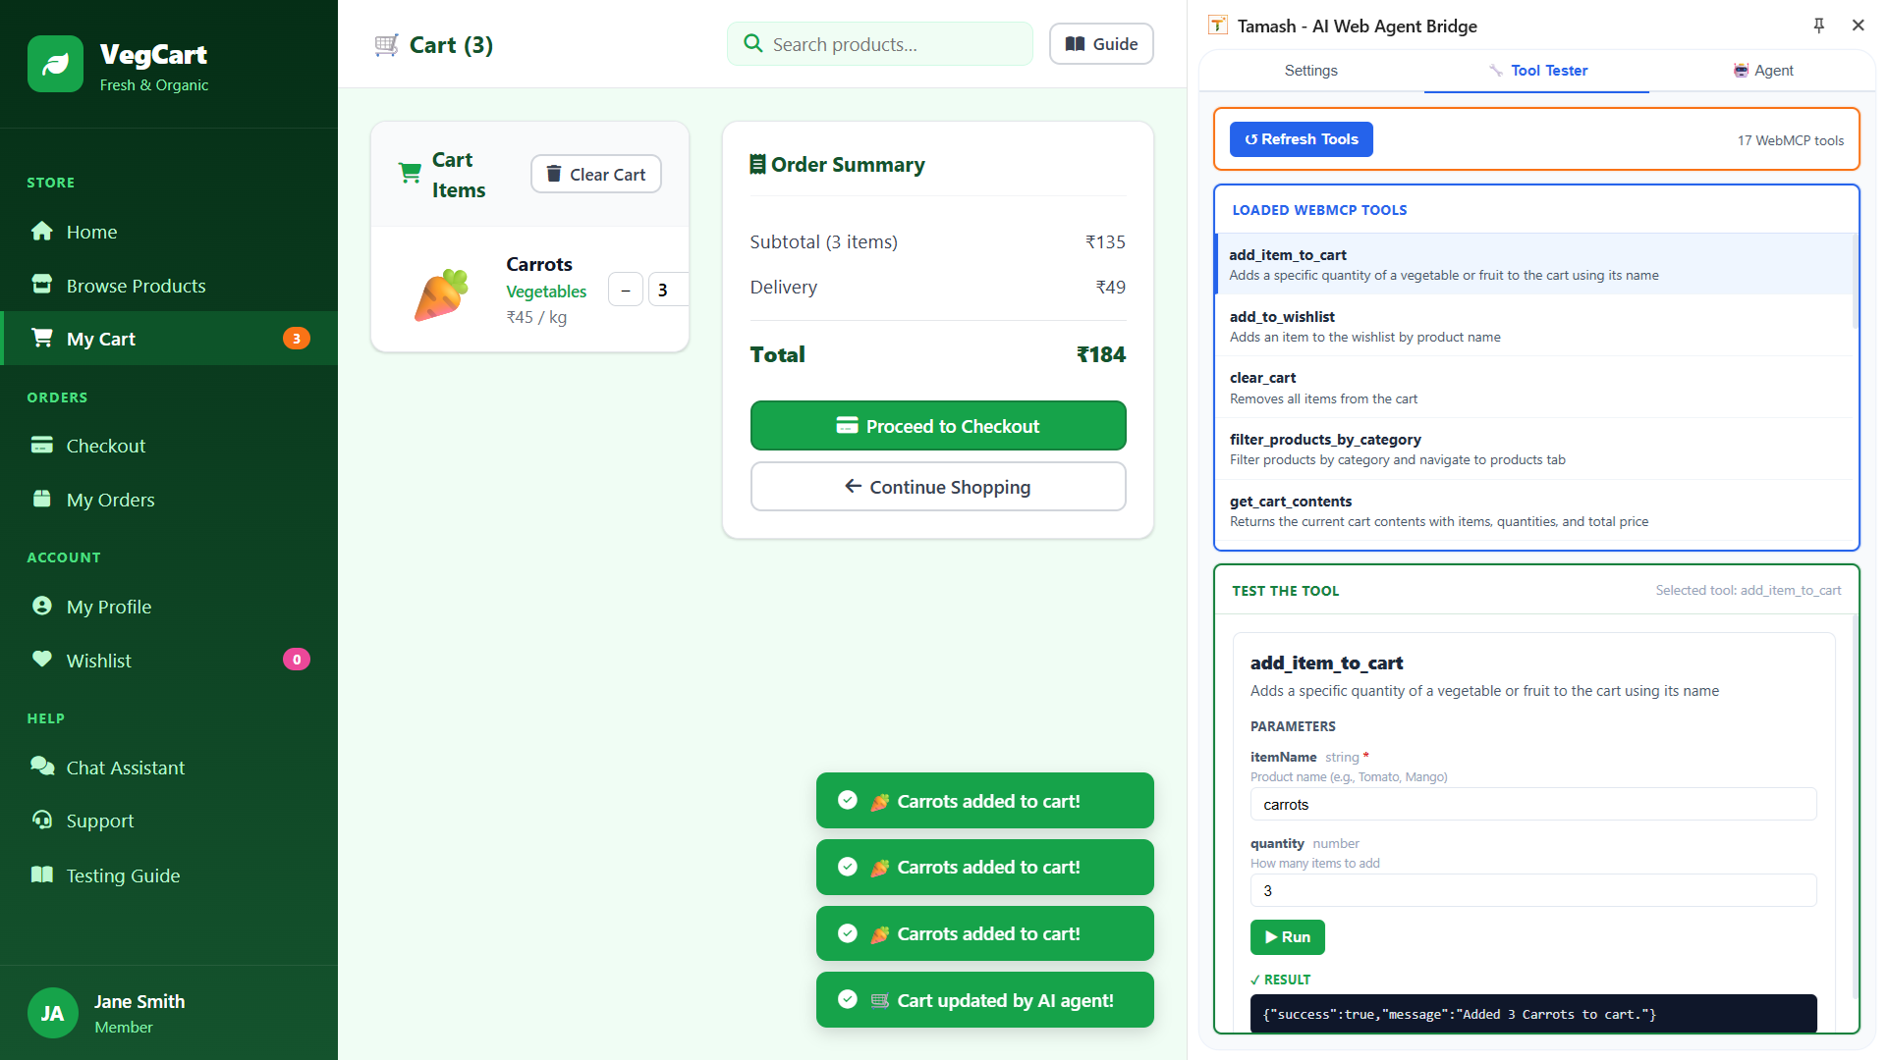Open Support headset item
Screen dimensions: 1886x1060
click(99, 821)
